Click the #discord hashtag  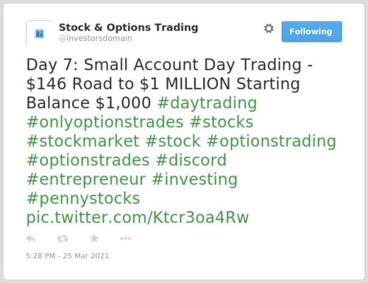pyautogui.click(x=191, y=160)
